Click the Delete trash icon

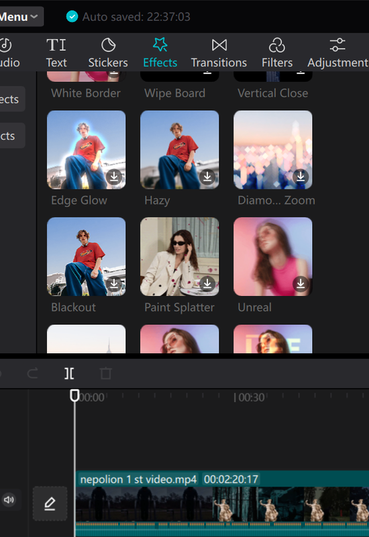click(x=106, y=373)
